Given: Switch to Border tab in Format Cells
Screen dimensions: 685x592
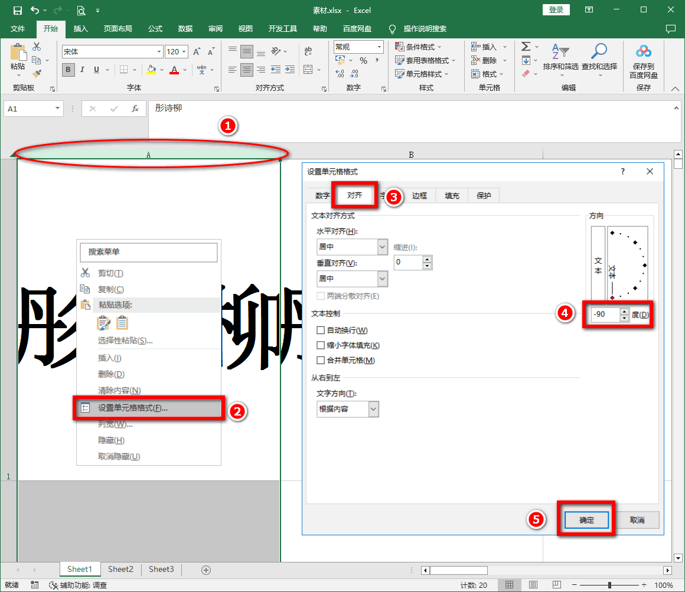Looking at the screenshot, I should [x=419, y=195].
